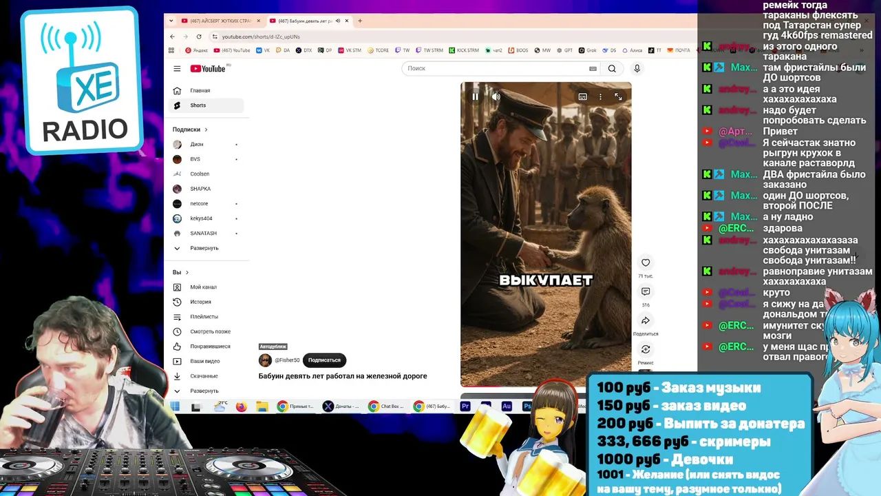
Task: Open История in the sidebar
Action: click(x=206, y=302)
